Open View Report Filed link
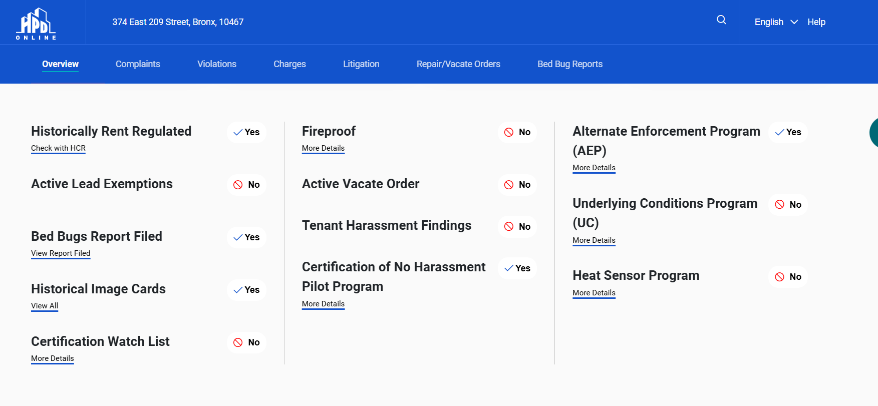The image size is (878, 406). 61,253
